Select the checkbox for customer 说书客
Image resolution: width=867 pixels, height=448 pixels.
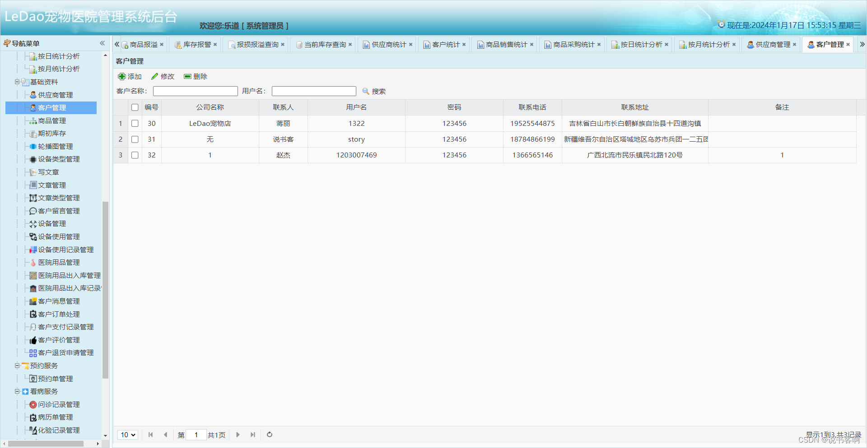135,139
